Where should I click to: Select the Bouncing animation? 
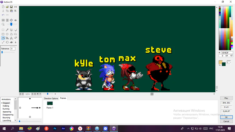(x=6, y=118)
